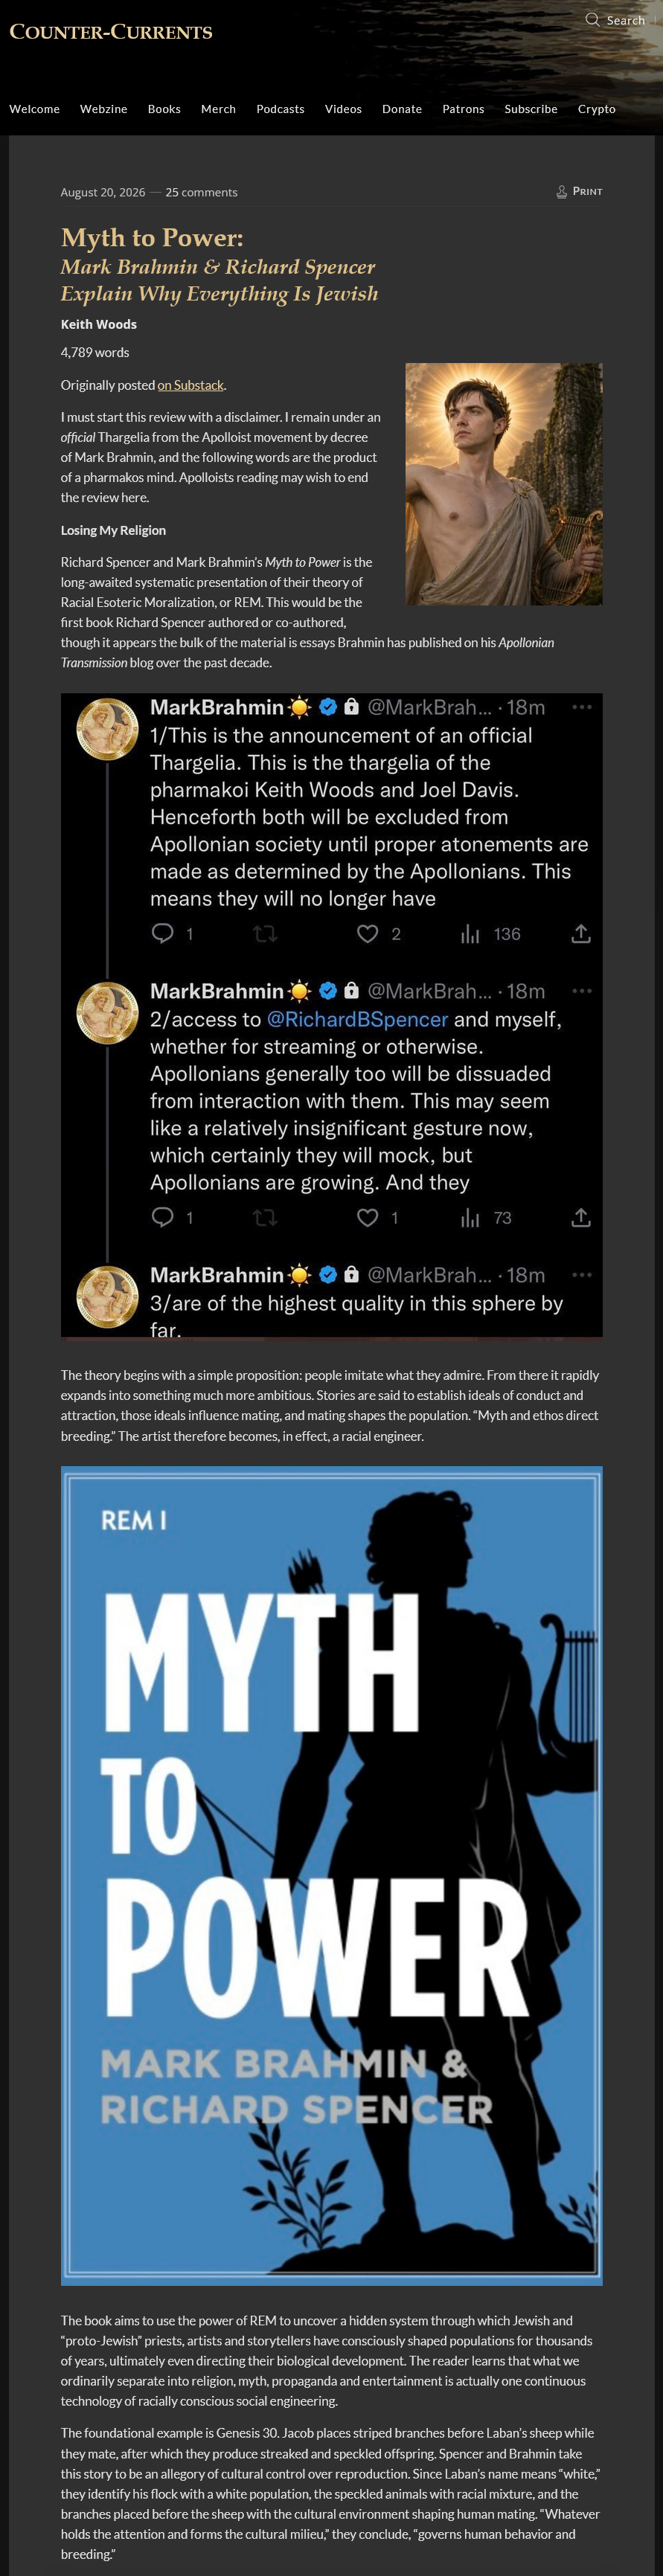Screen dimensions: 663x2576
Task: Click the Apollo portrait image
Action: click(x=504, y=484)
